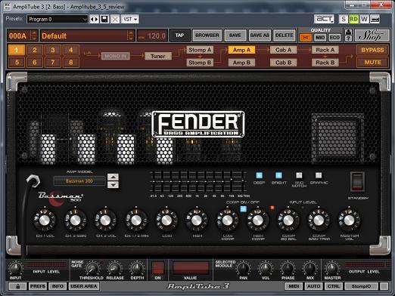
Task: Click the HIGH tone knob
Action: click(197, 220)
